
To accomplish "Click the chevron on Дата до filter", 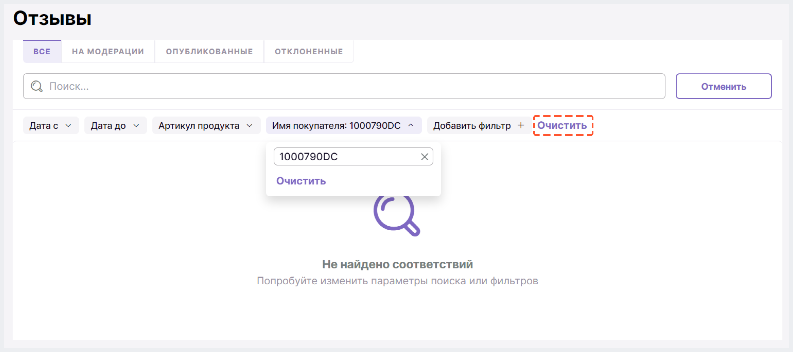I will [136, 126].
